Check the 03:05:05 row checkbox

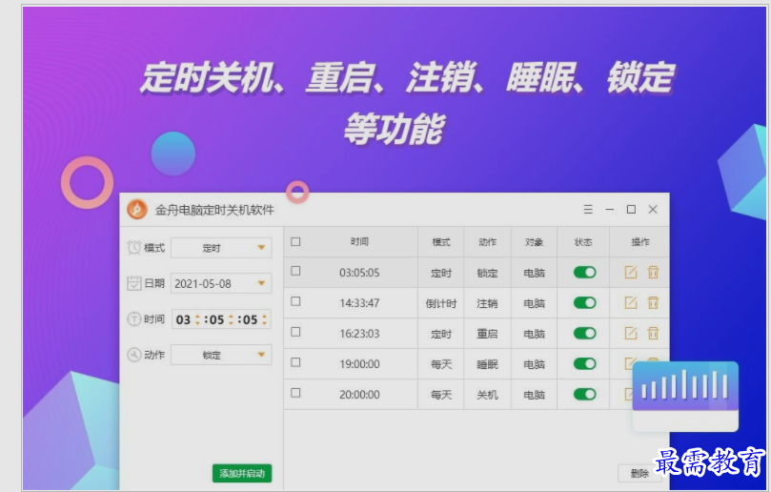295,271
